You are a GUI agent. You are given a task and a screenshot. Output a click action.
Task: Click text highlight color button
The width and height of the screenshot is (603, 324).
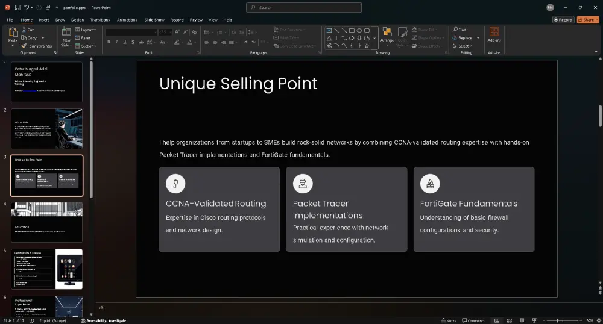tap(177, 42)
